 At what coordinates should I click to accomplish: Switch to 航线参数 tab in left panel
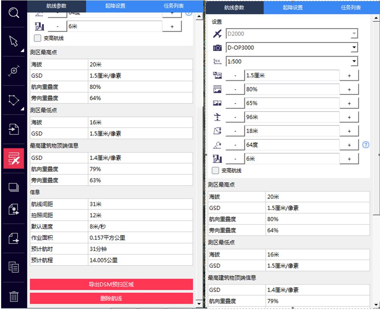56,6
